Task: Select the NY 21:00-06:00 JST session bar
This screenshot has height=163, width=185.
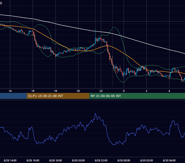Action: click(x=137, y=96)
